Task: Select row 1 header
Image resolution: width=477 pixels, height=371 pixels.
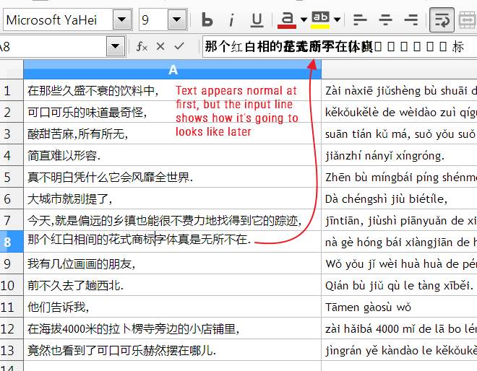Action: coord(12,90)
